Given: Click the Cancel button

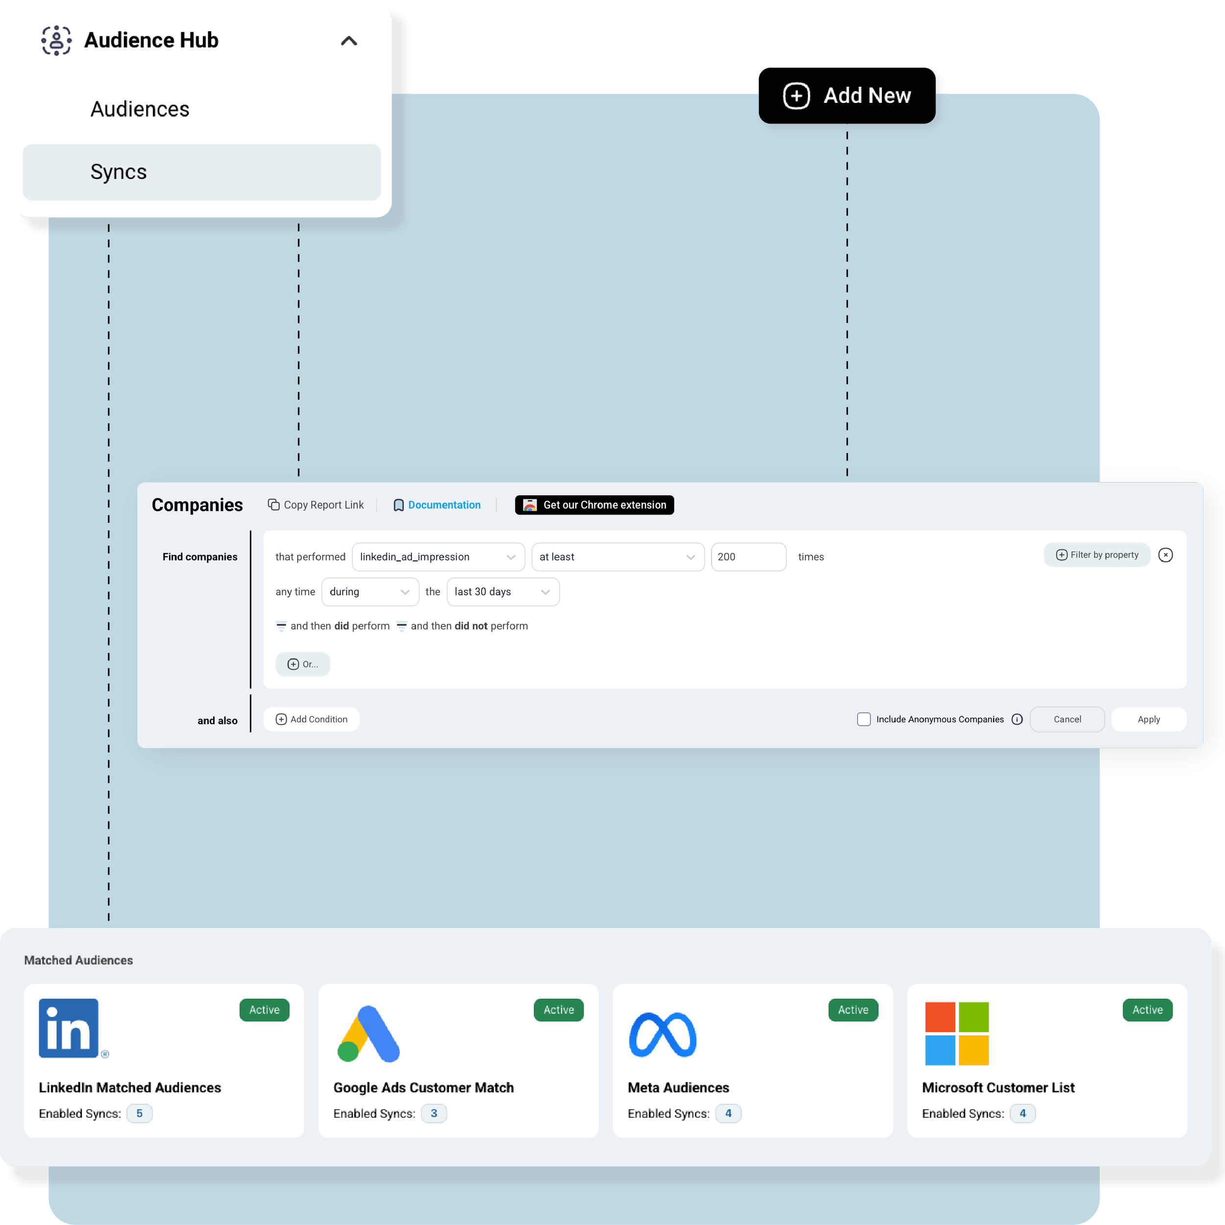Looking at the screenshot, I should pyautogui.click(x=1067, y=719).
